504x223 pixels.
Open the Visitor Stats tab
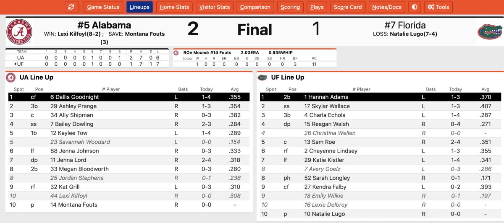pyautogui.click(x=215, y=7)
